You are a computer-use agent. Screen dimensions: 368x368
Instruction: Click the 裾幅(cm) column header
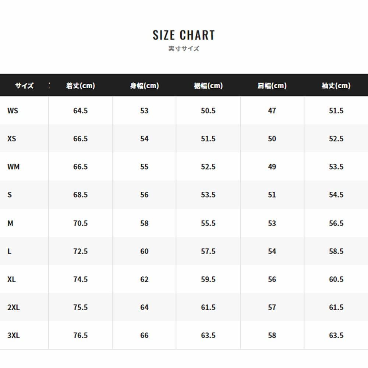point(208,86)
